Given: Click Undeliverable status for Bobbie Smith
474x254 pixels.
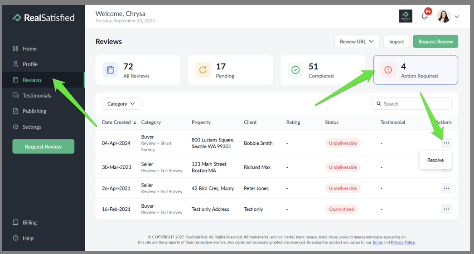Looking at the screenshot, I should coord(343,143).
